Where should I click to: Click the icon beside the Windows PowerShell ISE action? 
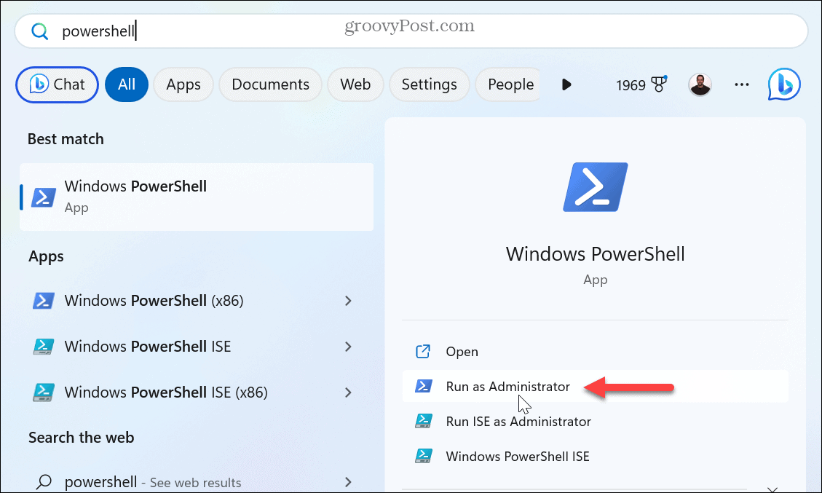pos(424,457)
